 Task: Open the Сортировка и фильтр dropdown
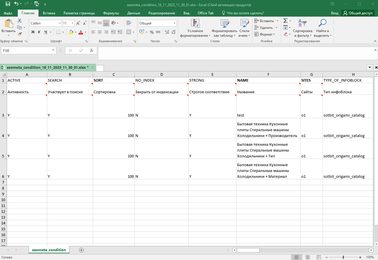point(302,28)
